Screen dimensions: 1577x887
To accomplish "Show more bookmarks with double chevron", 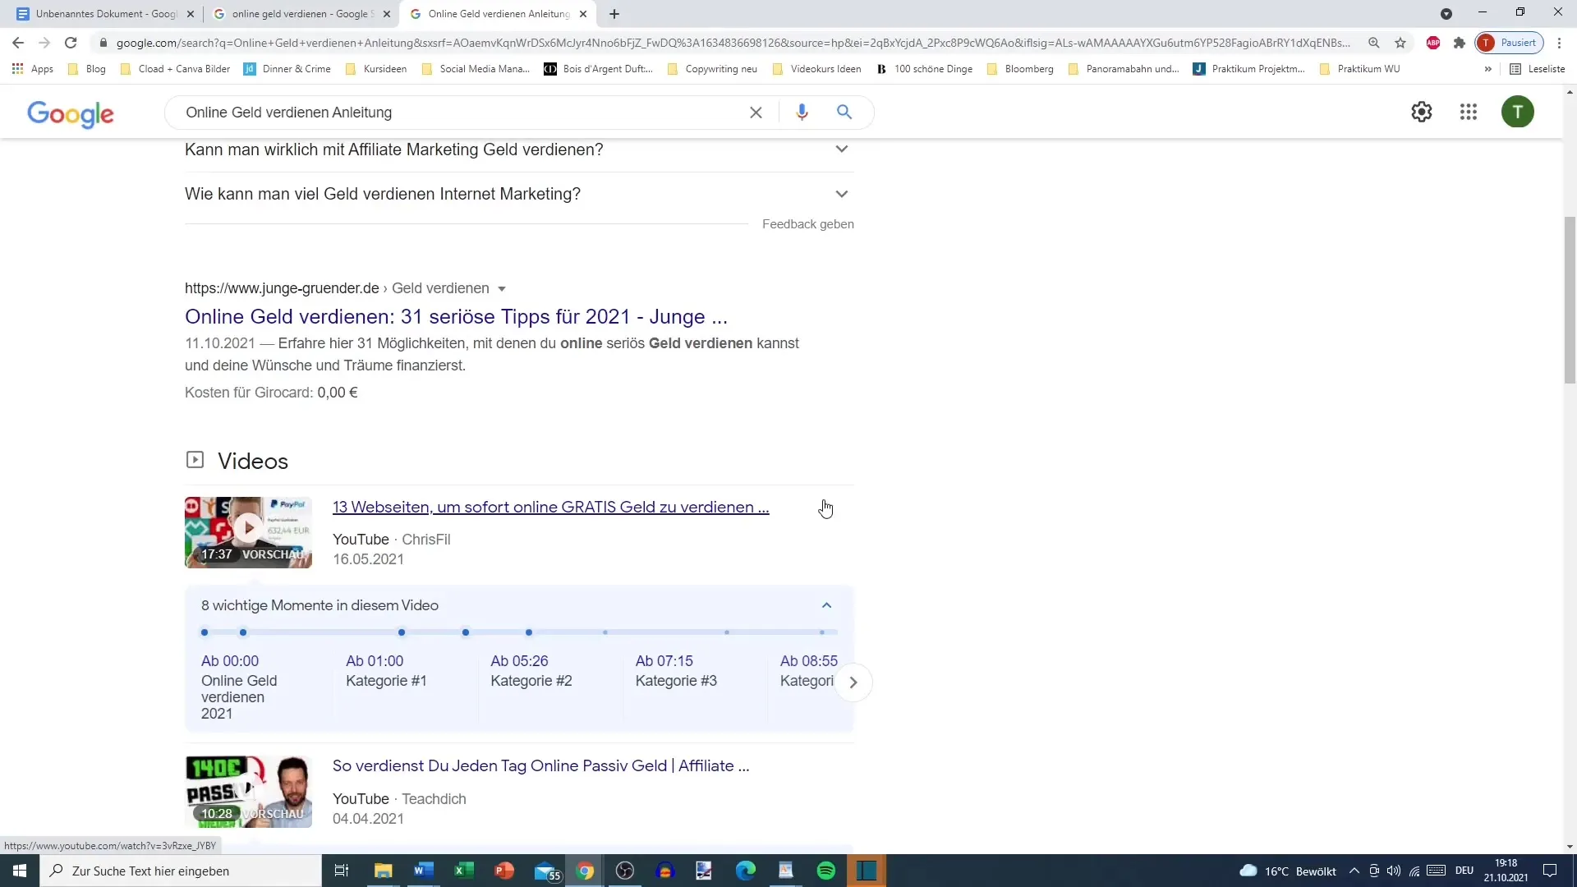I will pyautogui.click(x=1488, y=69).
